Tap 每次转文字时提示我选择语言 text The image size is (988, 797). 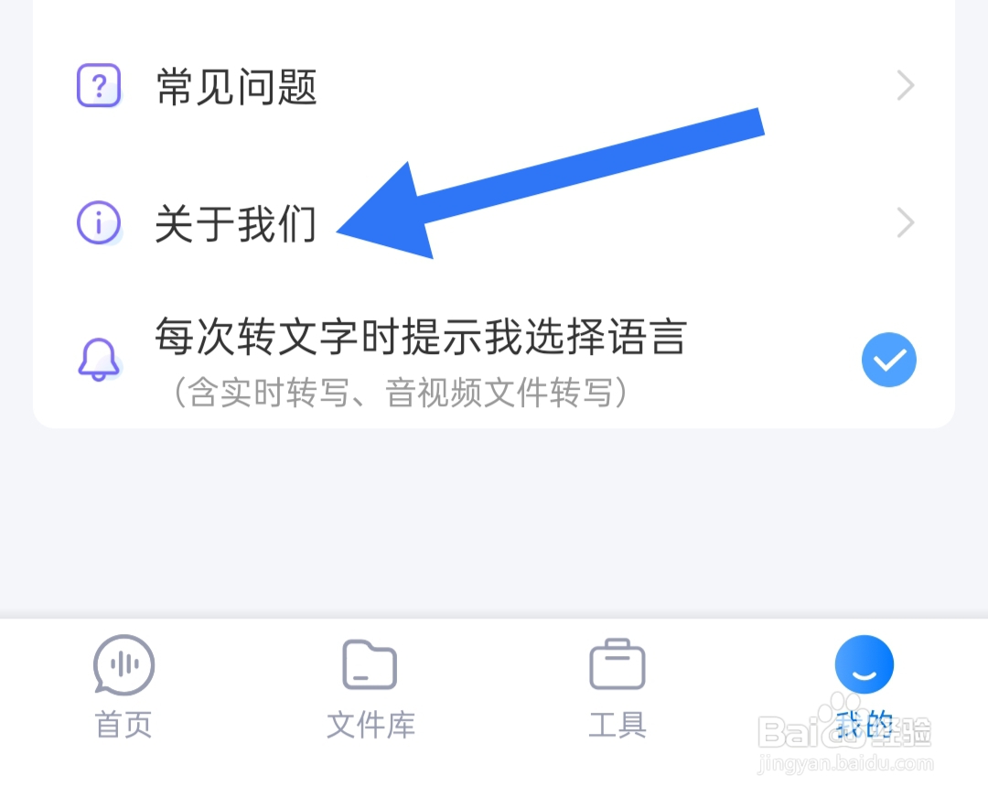pos(421,337)
